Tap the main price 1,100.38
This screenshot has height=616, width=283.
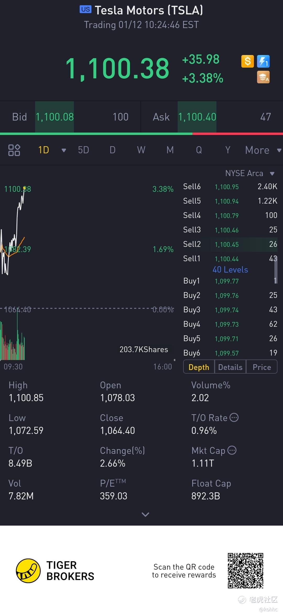(x=117, y=69)
